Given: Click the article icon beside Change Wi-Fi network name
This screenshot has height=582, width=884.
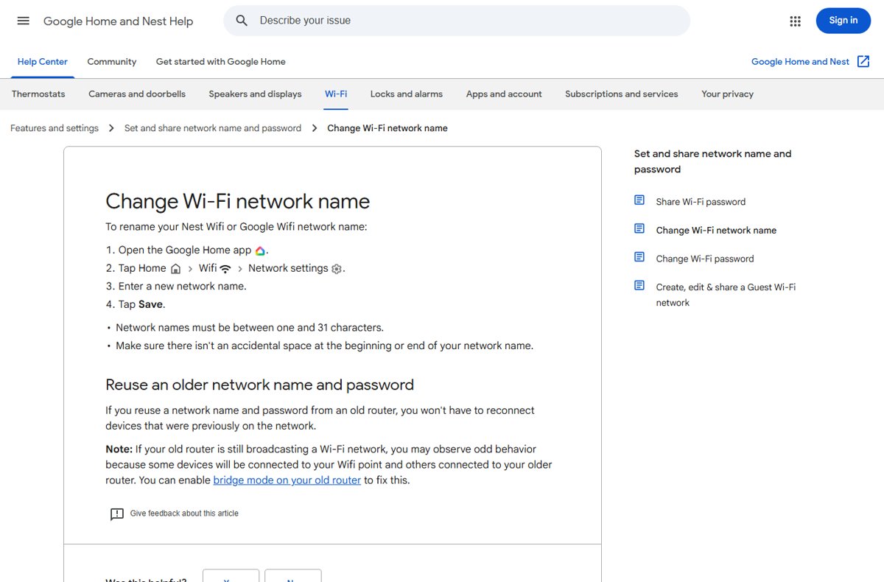Looking at the screenshot, I should pyautogui.click(x=639, y=229).
